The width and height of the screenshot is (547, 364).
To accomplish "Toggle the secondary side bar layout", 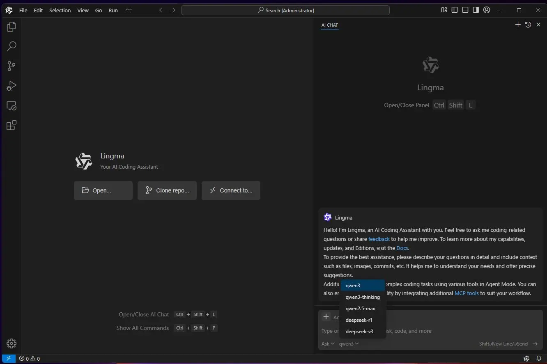I will tap(476, 10).
